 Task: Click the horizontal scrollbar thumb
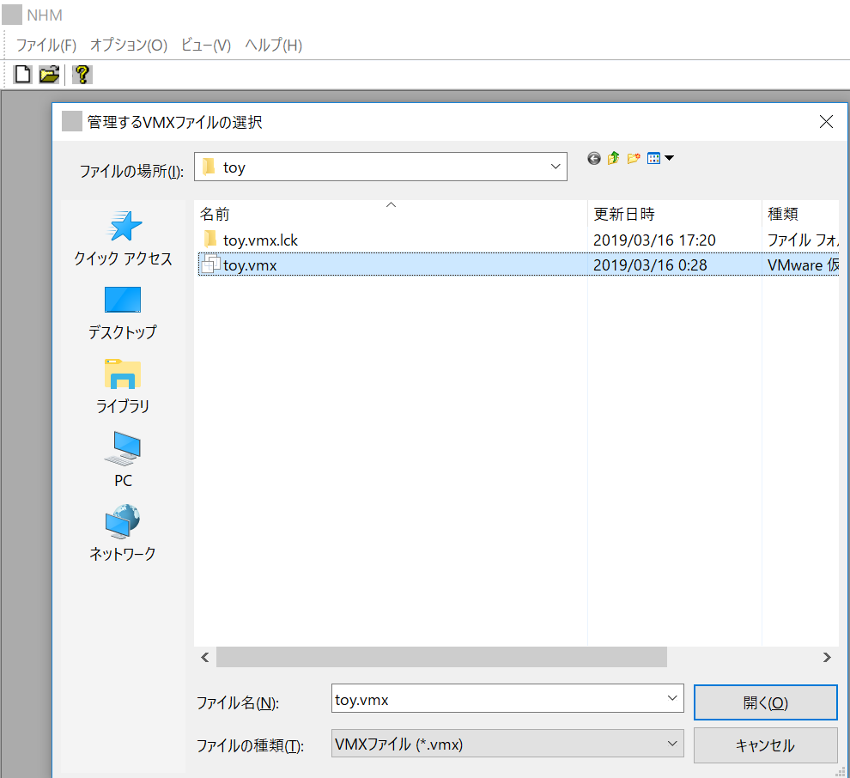441,657
